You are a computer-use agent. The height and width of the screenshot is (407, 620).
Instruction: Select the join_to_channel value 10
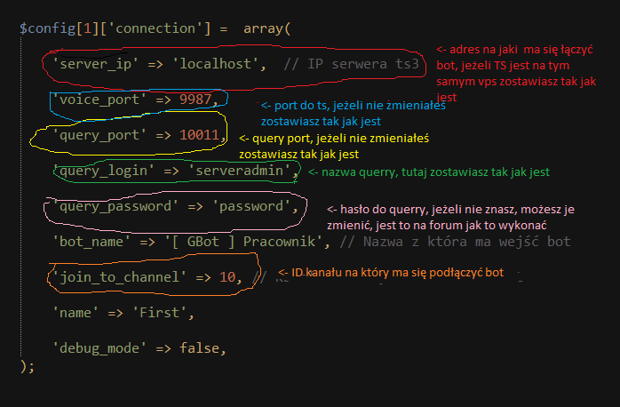228,277
